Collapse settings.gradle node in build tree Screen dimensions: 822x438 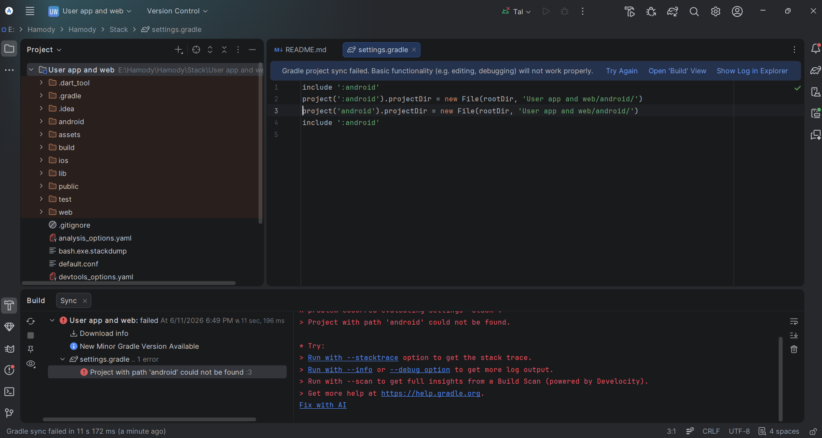click(x=63, y=359)
